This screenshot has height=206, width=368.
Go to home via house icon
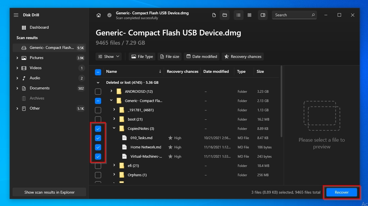coord(99,15)
